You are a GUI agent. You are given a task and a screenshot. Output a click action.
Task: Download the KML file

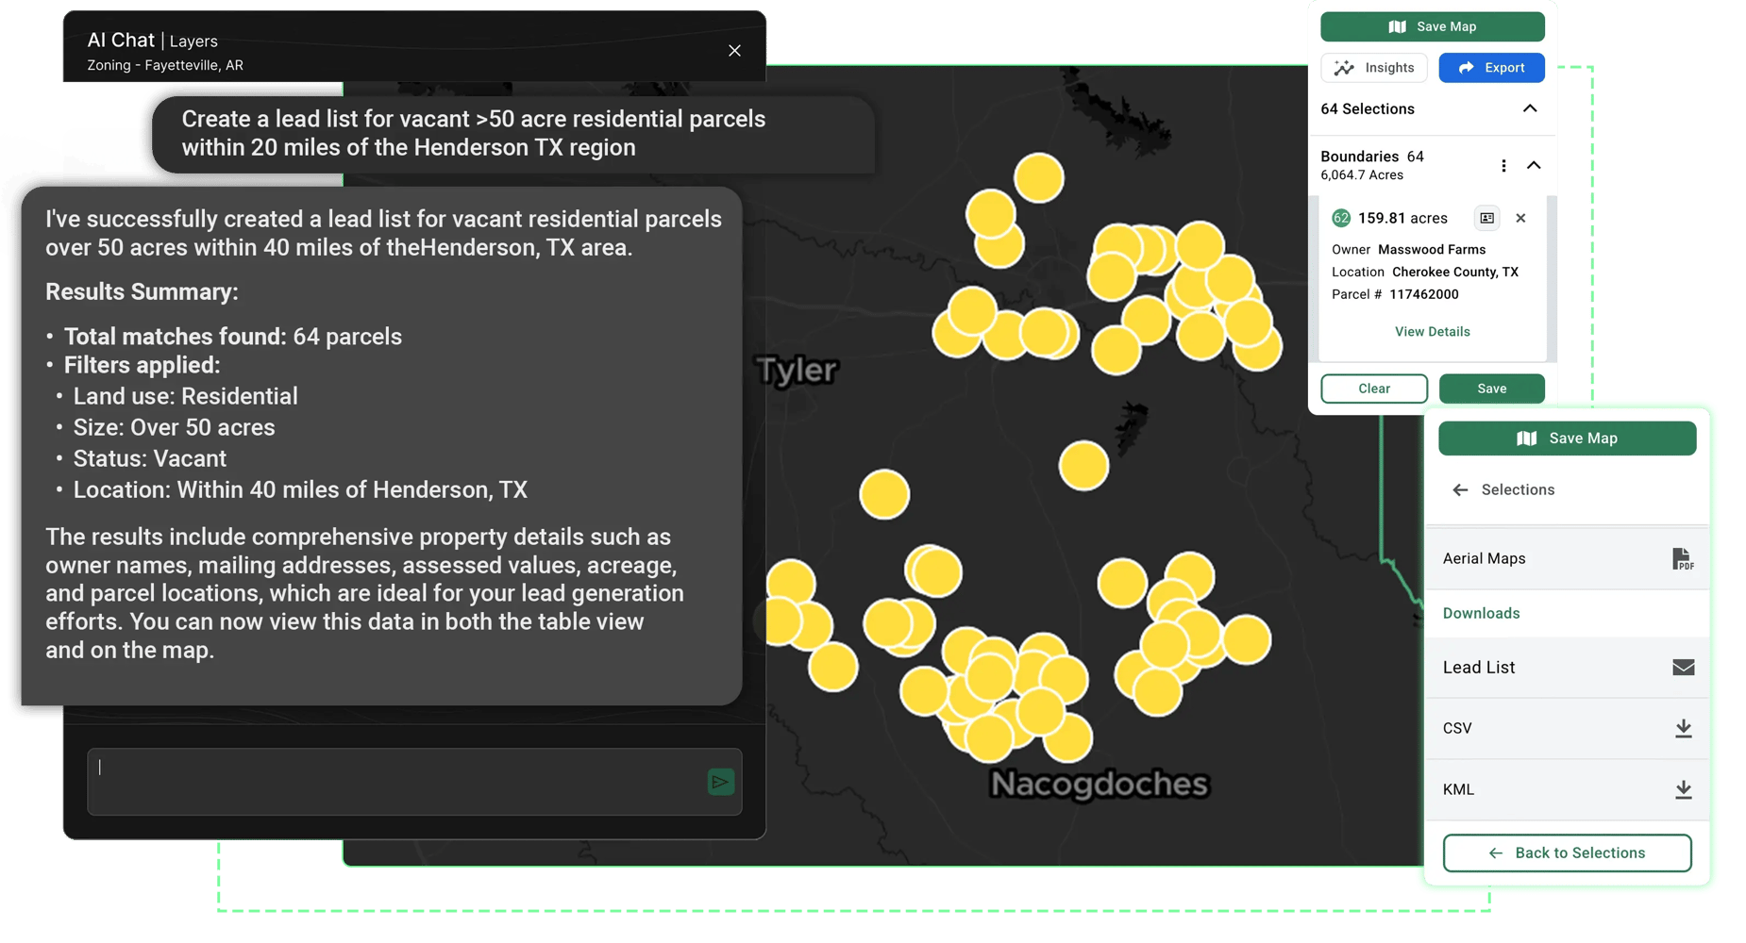point(1683,790)
